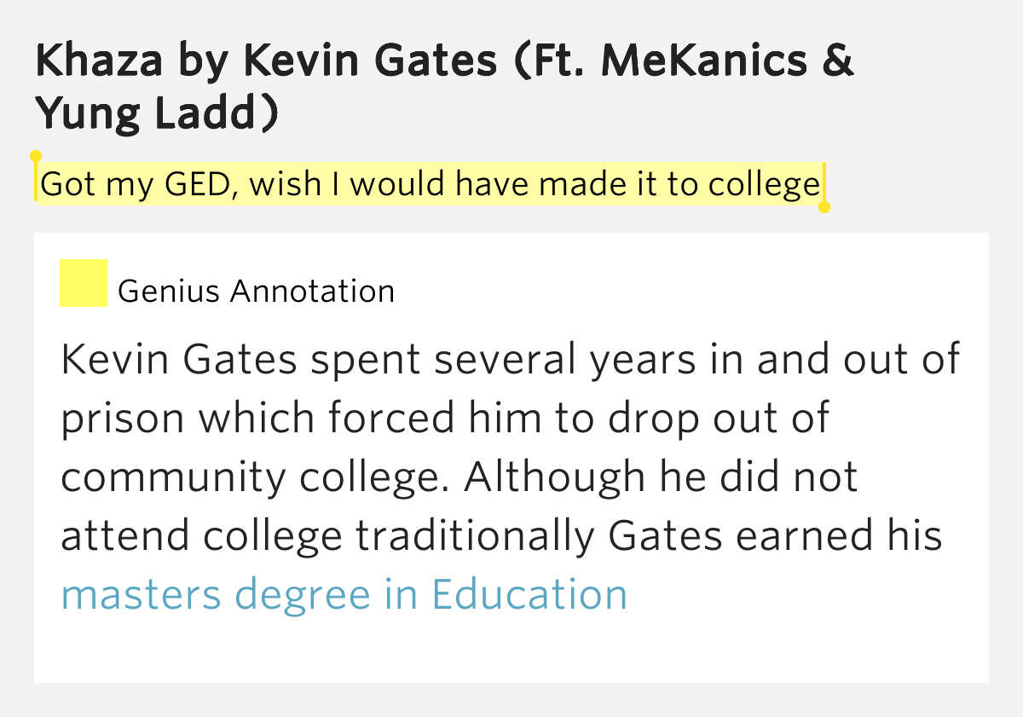Image resolution: width=1023 pixels, height=717 pixels.
Task: Open the masters degree in Education link
Action: coord(344,594)
